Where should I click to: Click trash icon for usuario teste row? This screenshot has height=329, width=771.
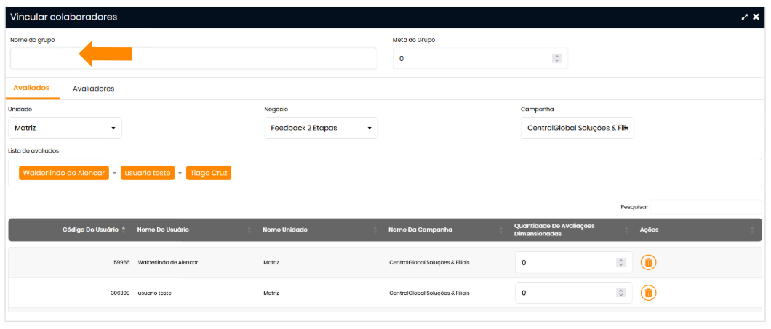[648, 293]
